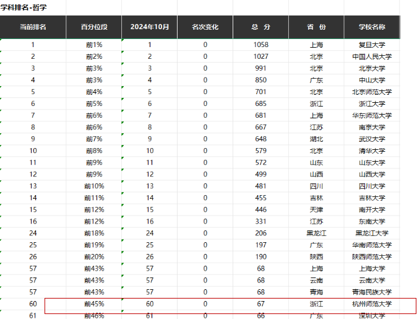Click the school name 中山大学
The height and width of the screenshot is (319, 417).
(x=372, y=80)
